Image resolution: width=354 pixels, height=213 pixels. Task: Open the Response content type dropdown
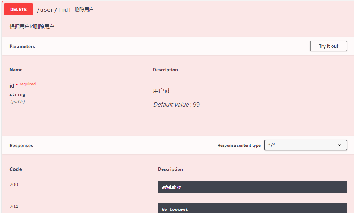[x=306, y=145]
